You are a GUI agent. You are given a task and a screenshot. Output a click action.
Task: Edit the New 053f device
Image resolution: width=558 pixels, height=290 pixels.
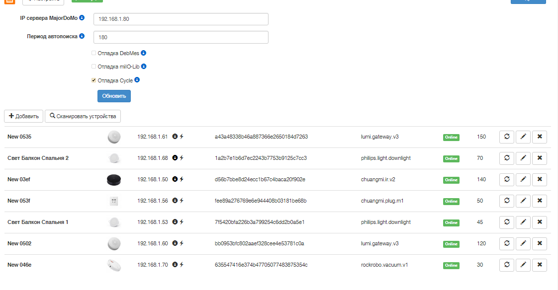523,201
